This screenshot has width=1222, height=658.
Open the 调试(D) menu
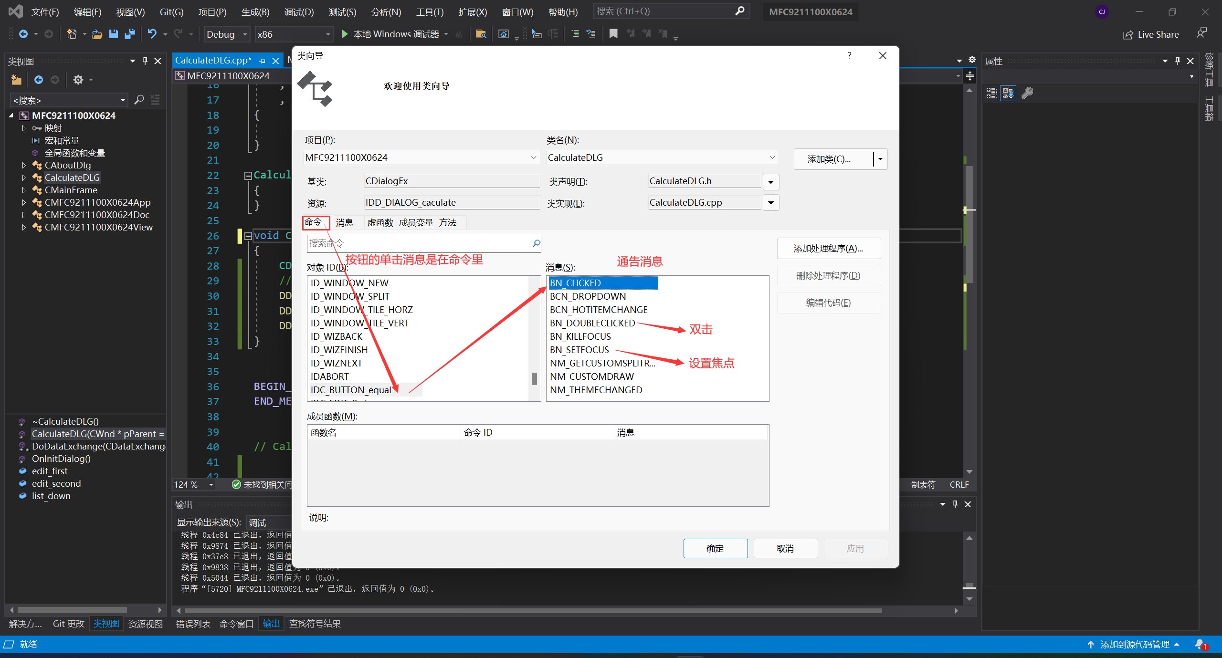[299, 12]
